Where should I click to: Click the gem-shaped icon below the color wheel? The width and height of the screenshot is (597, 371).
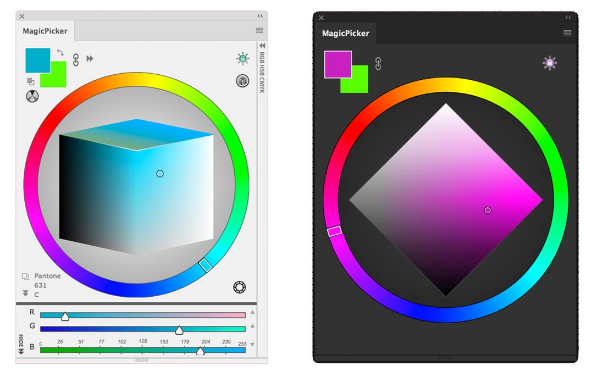[240, 287]
